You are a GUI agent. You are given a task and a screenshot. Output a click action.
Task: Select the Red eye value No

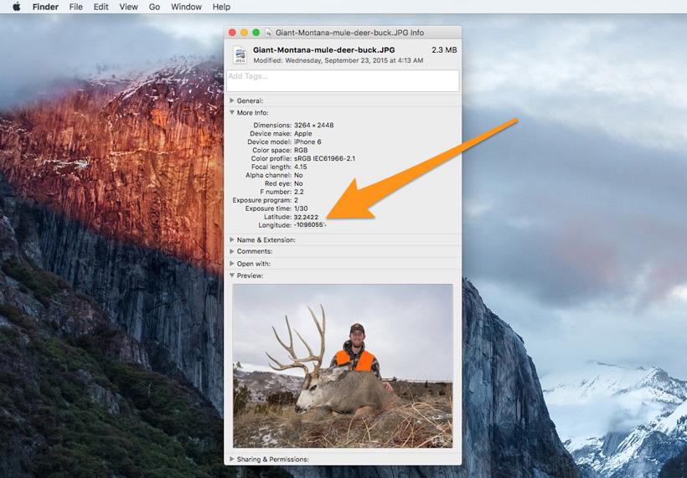tap(298, 183)
